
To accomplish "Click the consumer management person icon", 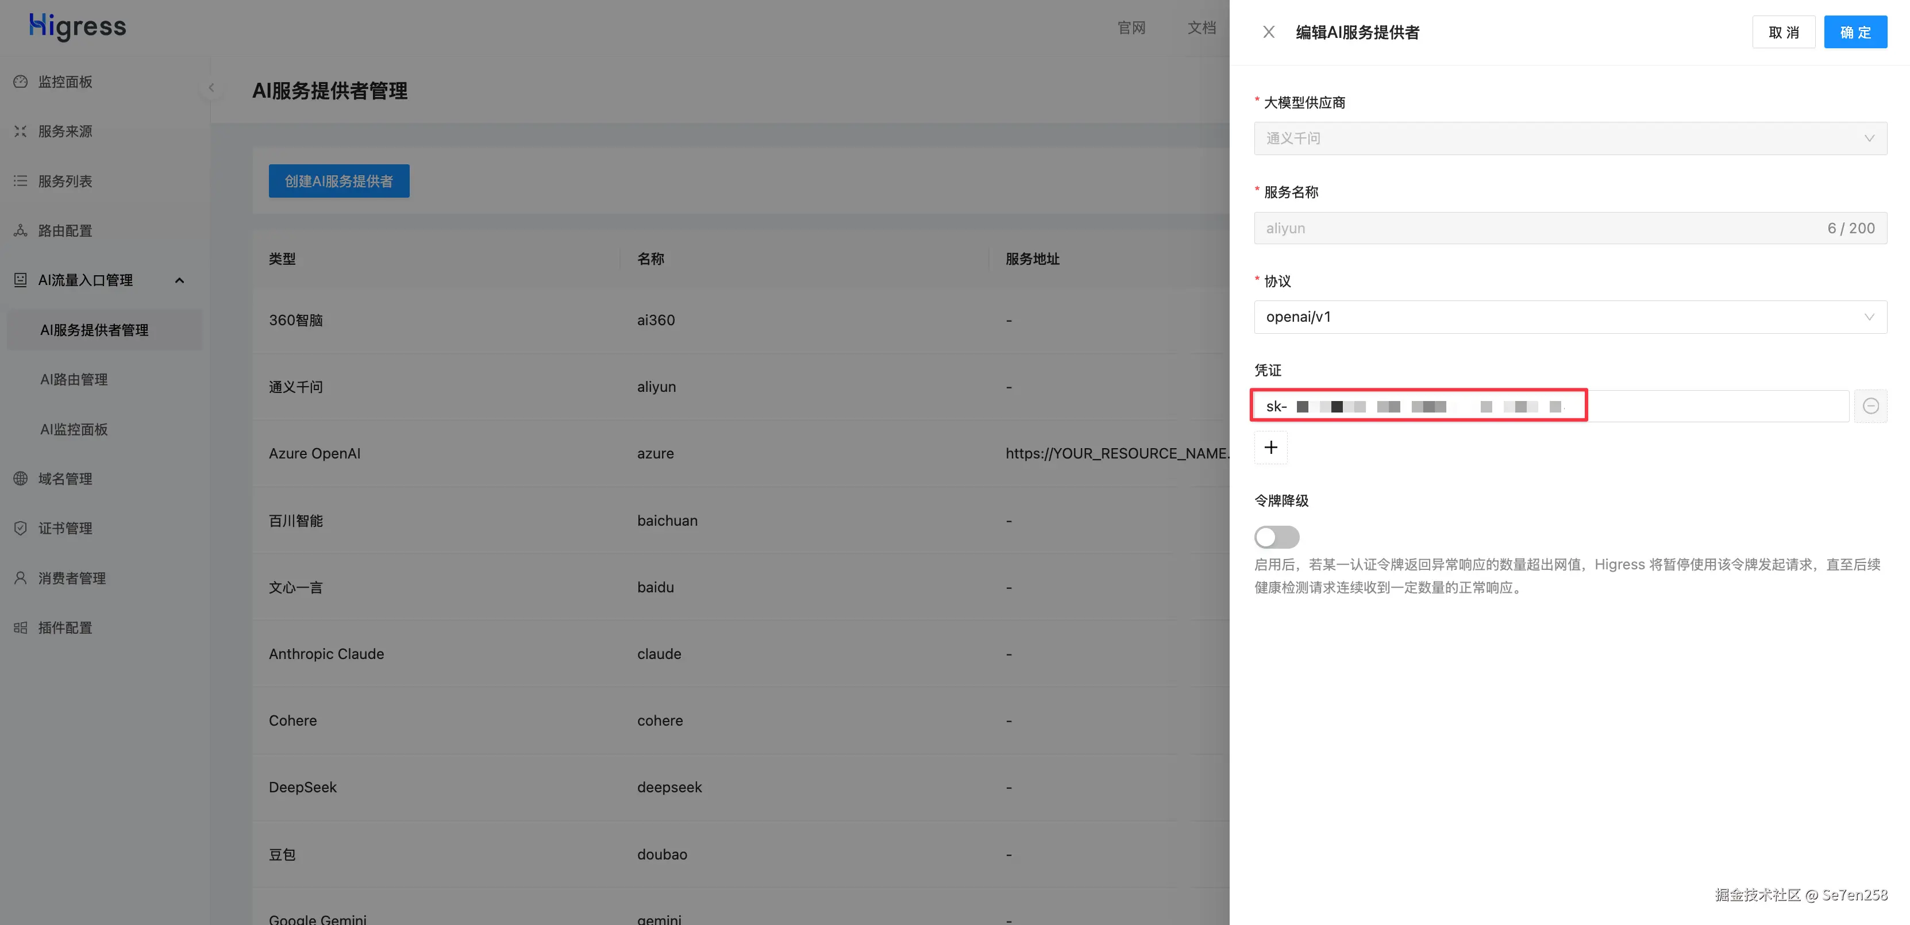I will pyautogui.click(x=20, y=578).
